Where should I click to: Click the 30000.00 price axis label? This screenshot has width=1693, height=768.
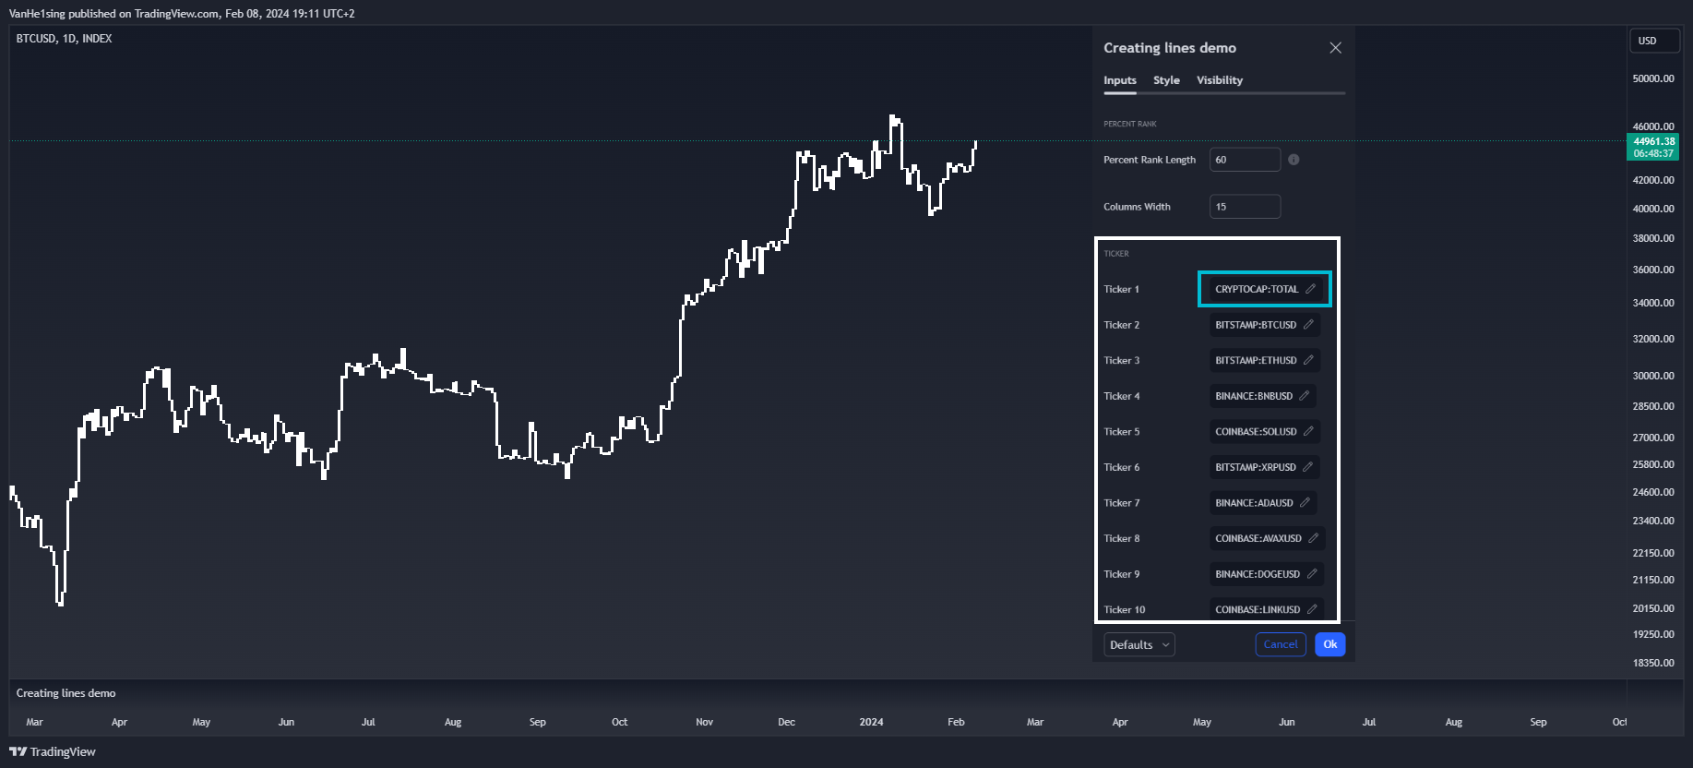click(1653, 376)
